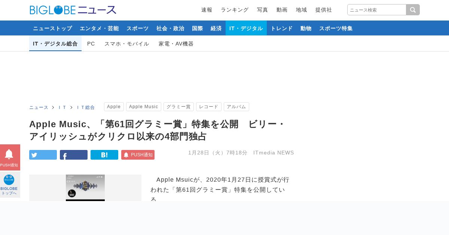
Task: Select the スポーツ menu tab
Action: click(137, 28)
